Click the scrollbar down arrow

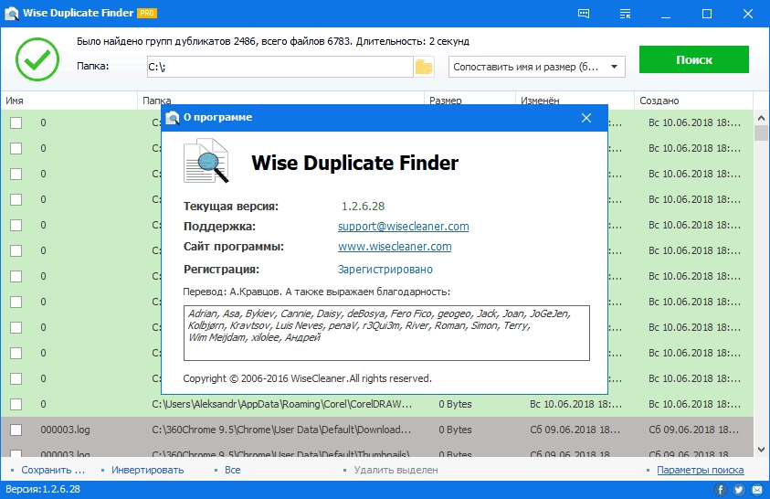point(761,449)
